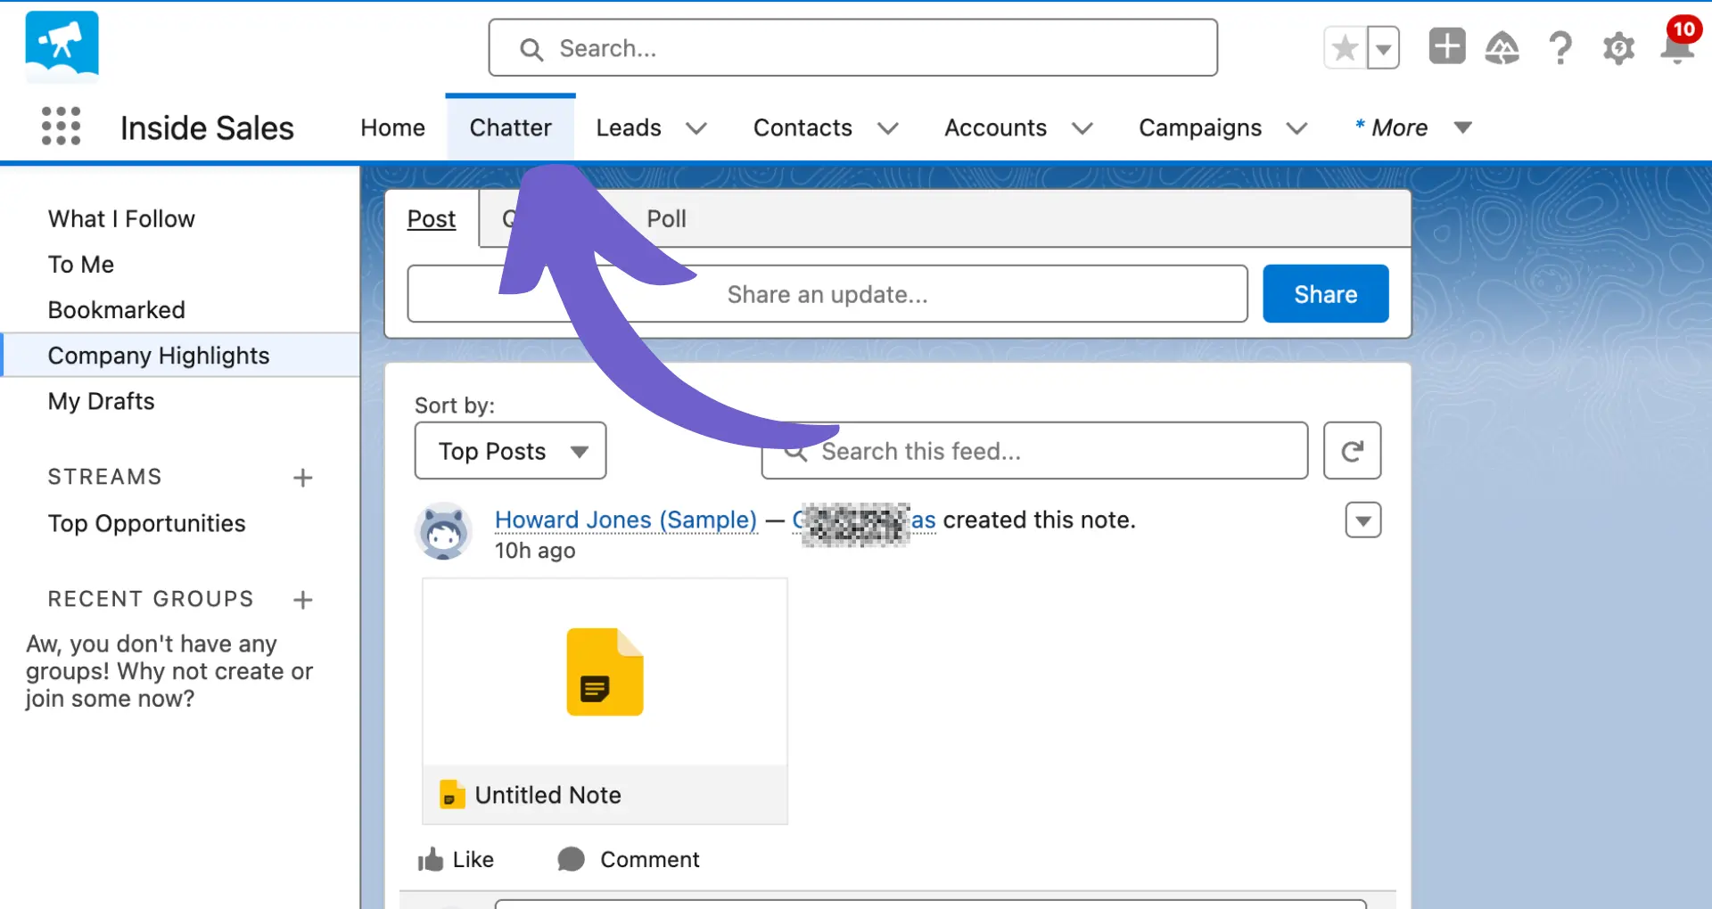This screenshot has height=909, width=1712.
Task: Add a new stream with plus icon
Action: 303,478
